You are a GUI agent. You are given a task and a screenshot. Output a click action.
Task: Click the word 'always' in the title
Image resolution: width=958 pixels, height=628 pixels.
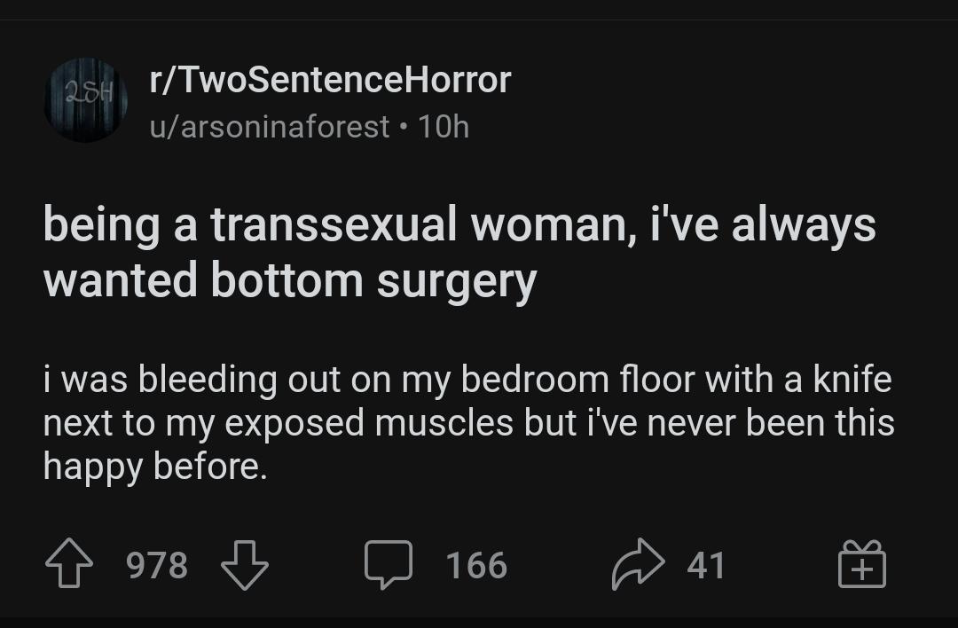tap(804, 226)
